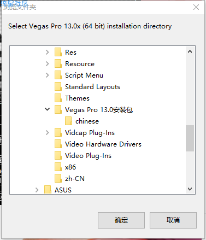This screenshot has width=206, height=240.
Task: Expand the Res folder node
Action: [48, 52]
